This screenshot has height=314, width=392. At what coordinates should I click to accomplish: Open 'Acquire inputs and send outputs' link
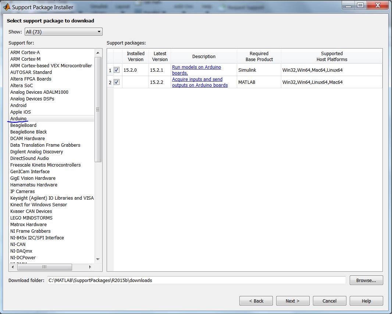point(200,82)
